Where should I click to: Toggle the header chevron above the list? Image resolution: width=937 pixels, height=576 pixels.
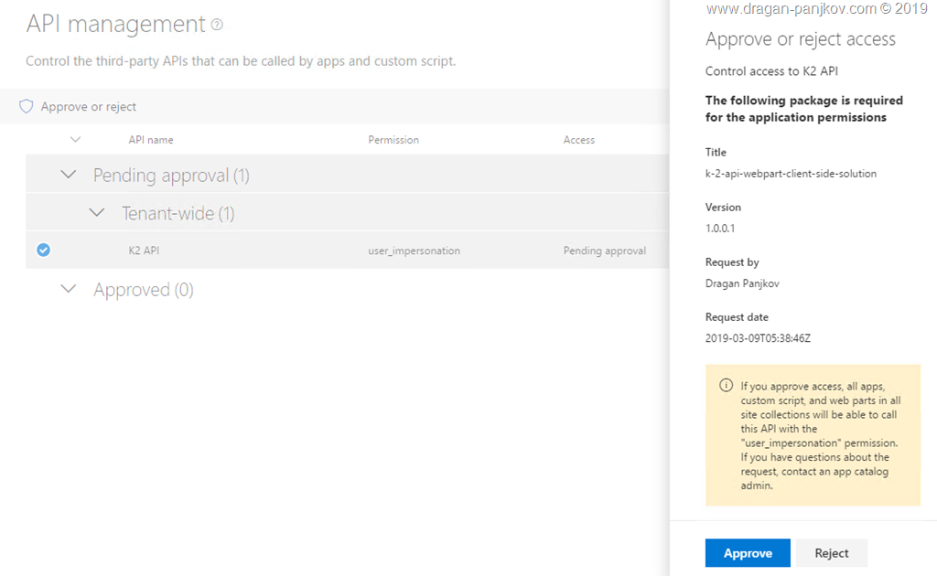[75, 140]
